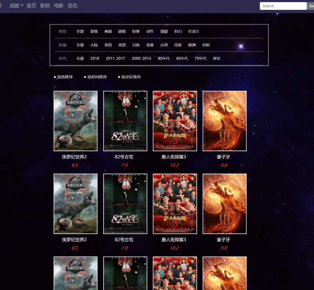314x290 pixels.
Task: Filter by 爱情 genre
Action: click(x=94, y=32)
